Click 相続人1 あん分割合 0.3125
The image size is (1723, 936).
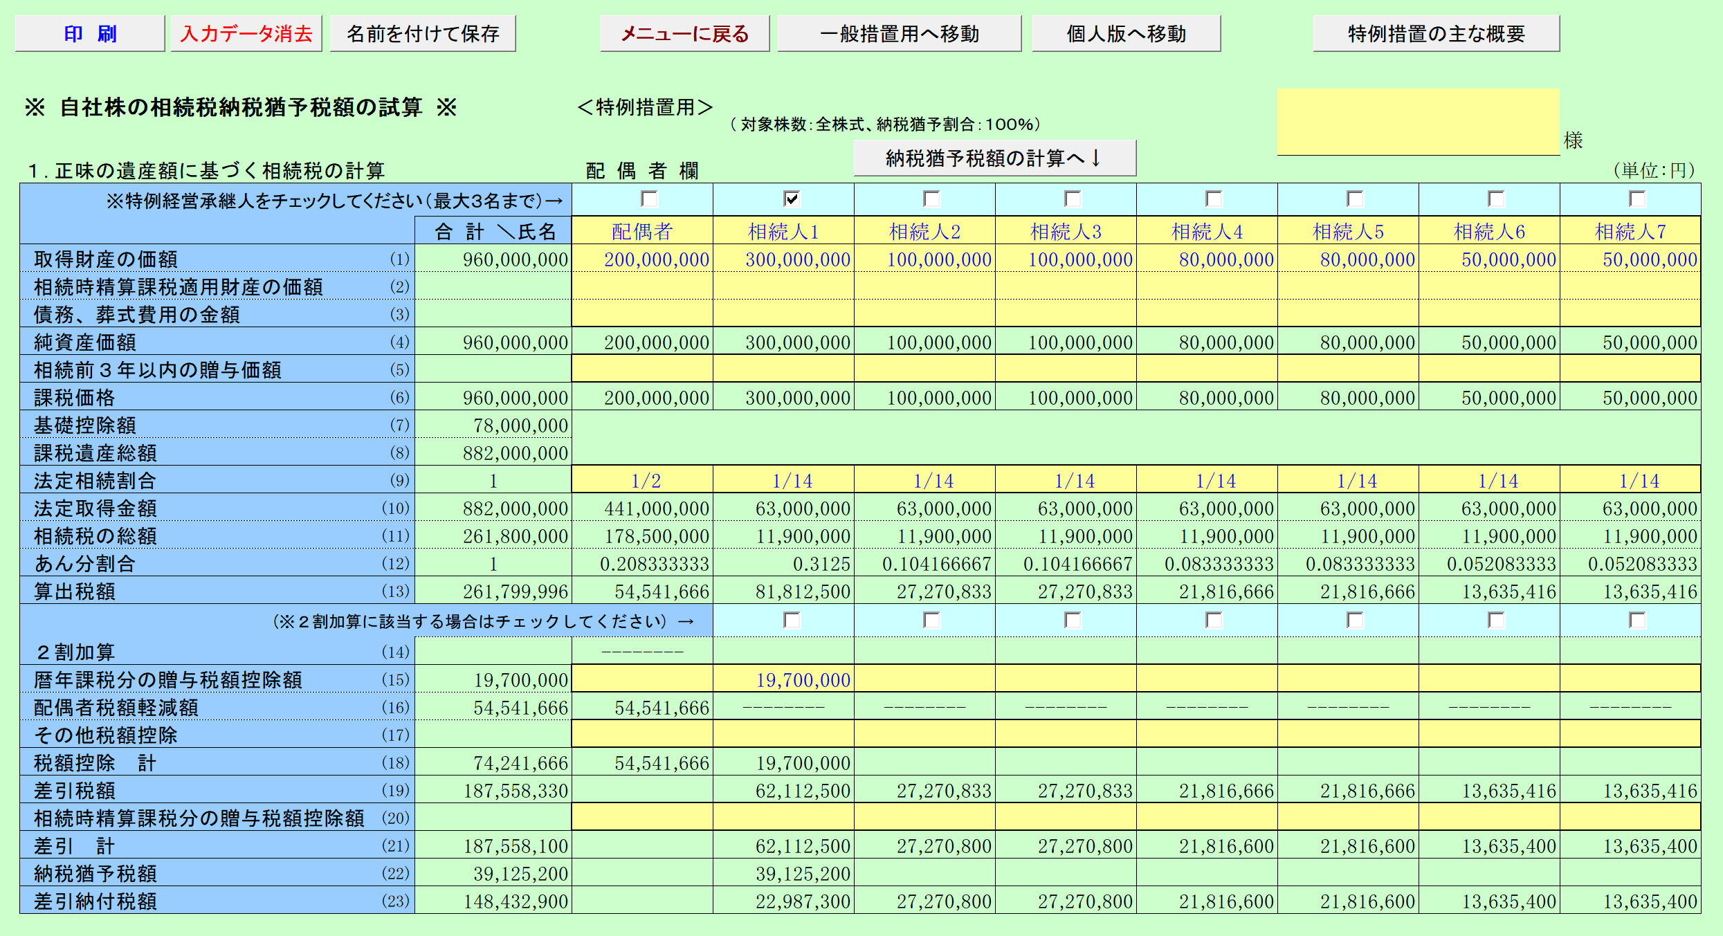click(783, 563)
